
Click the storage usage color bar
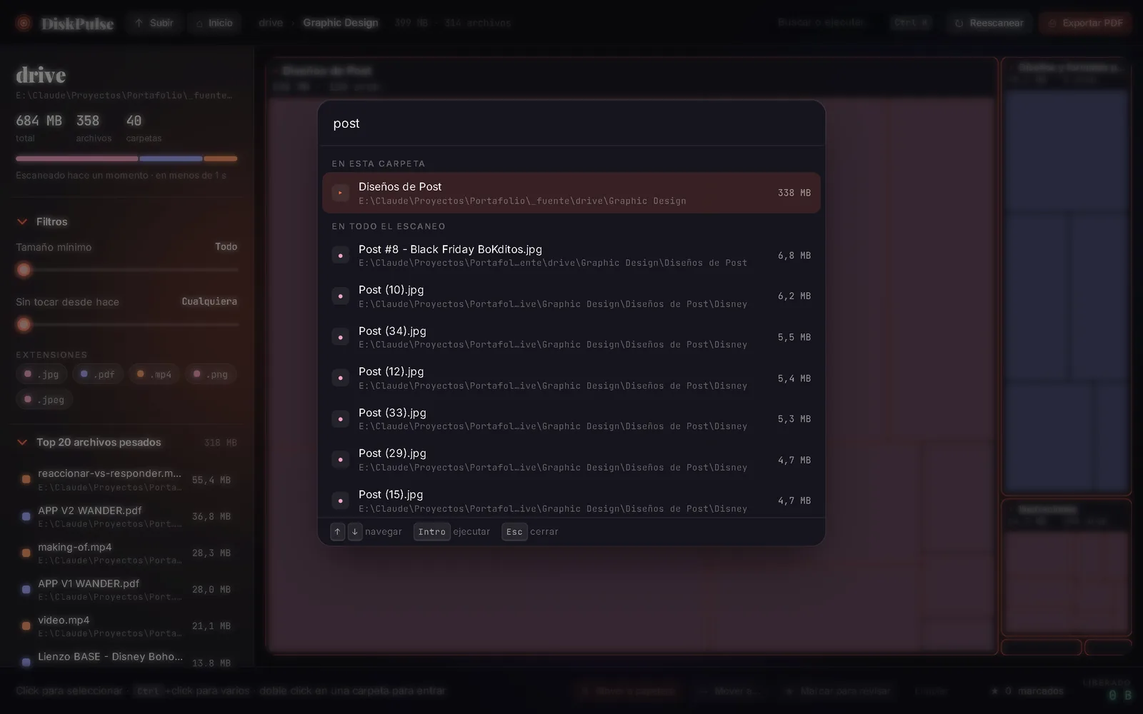click(126, 159)
